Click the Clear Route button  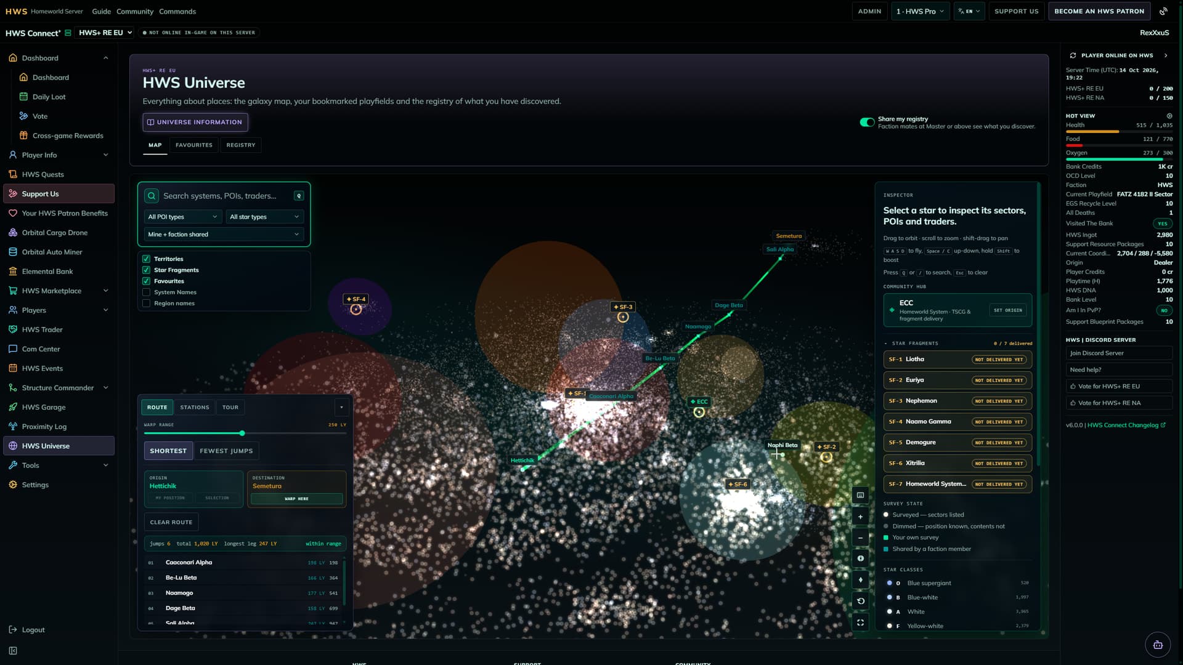click(x=171, y=522)
